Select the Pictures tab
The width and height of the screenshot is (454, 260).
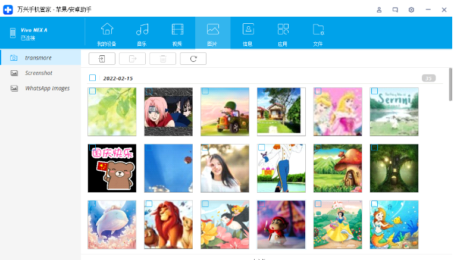212,33
